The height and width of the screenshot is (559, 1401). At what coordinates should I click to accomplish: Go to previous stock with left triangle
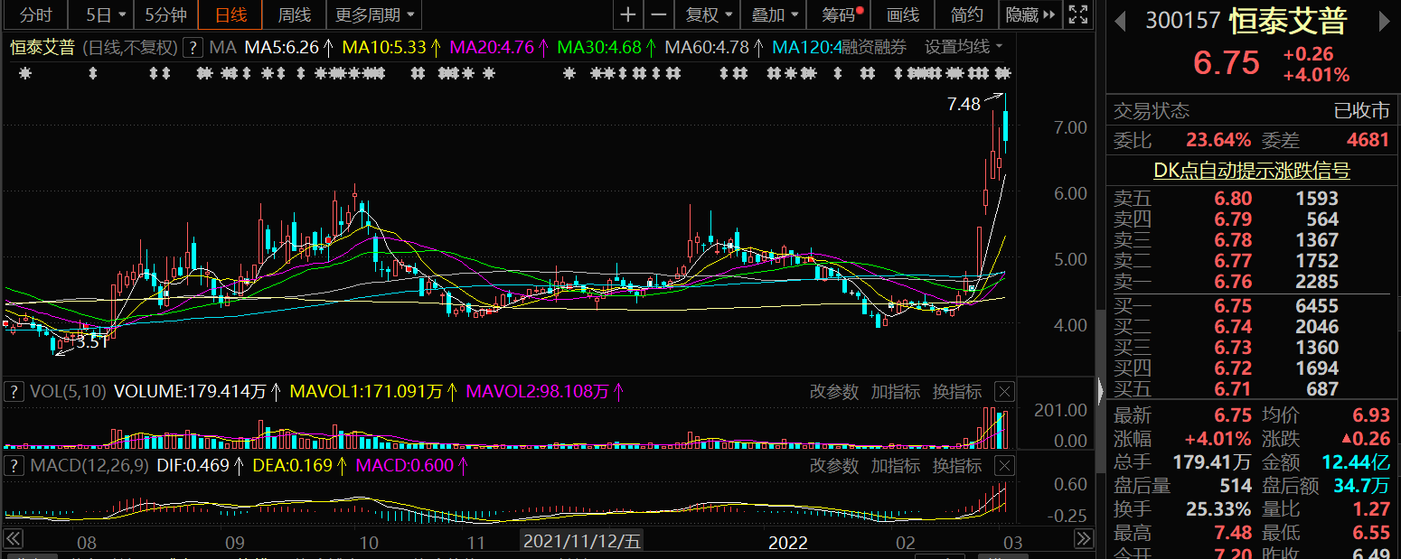(x=1121, y=21)
